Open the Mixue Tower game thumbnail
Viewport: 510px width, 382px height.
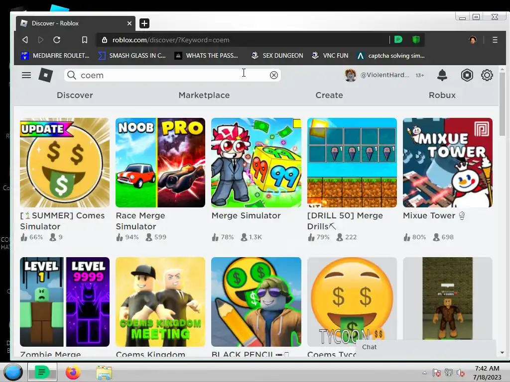(448, 163)
